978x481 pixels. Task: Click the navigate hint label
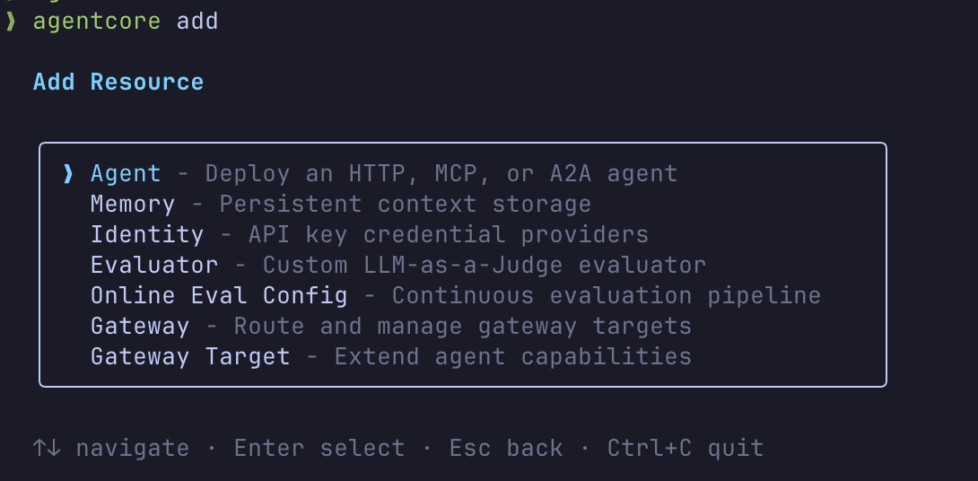133,448
